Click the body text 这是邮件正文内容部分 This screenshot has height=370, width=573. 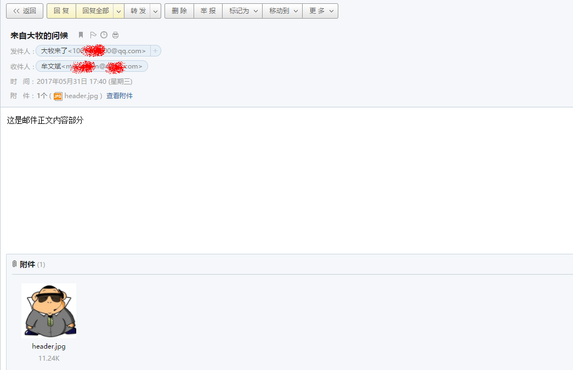[x=45, y=120]
